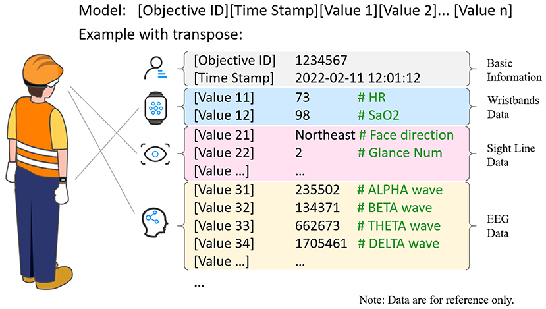Click the SaO2 value 98
546x309 pixels.
[x=302, y=115]
